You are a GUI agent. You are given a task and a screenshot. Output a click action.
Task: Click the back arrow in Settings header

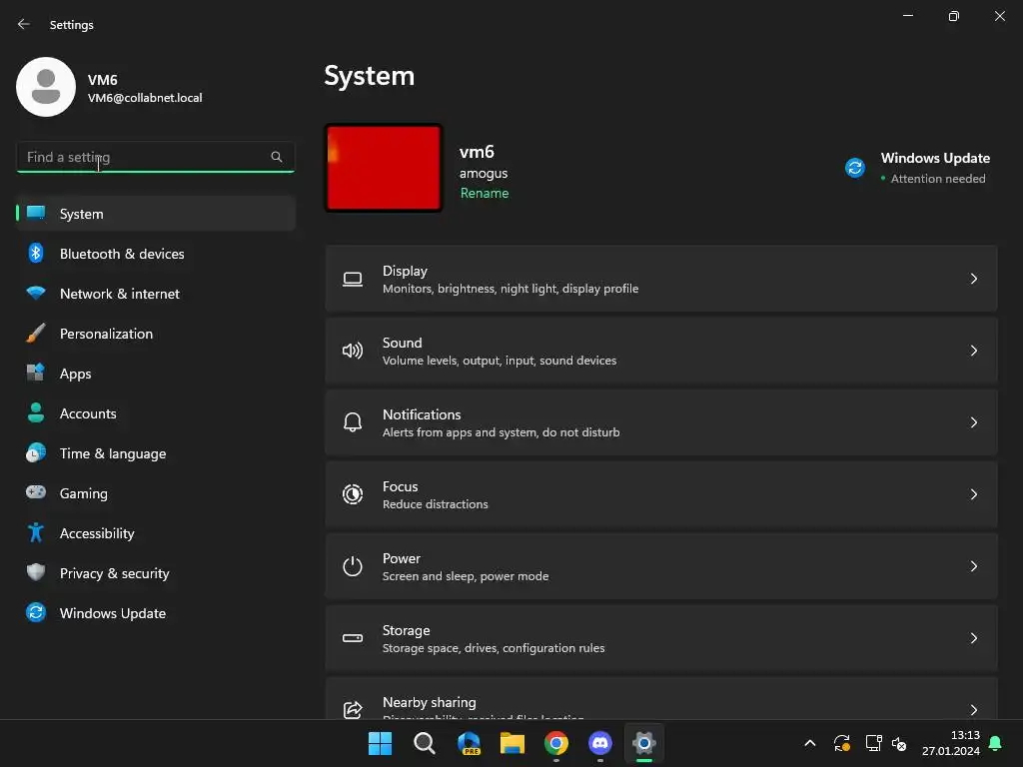(x=24, y=24)
